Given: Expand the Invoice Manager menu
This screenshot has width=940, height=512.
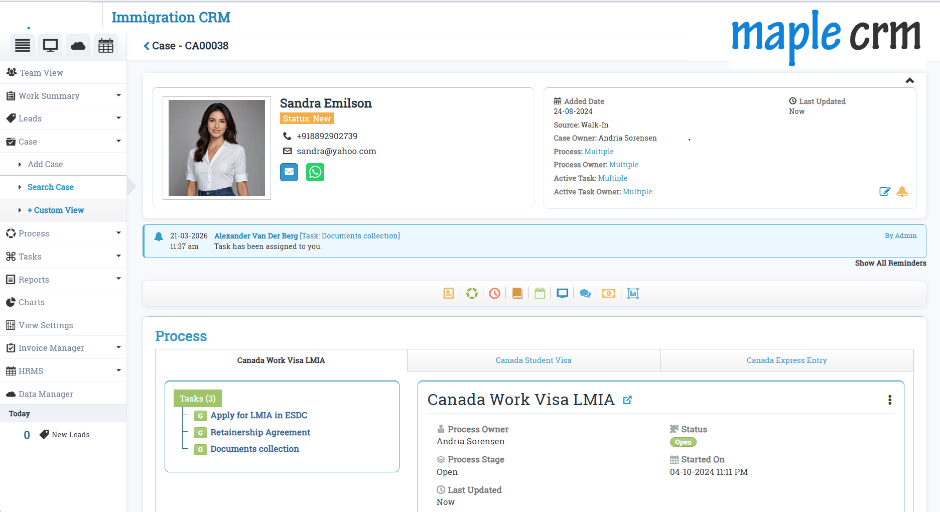Looking at the screenshot, I should point(63,348).
